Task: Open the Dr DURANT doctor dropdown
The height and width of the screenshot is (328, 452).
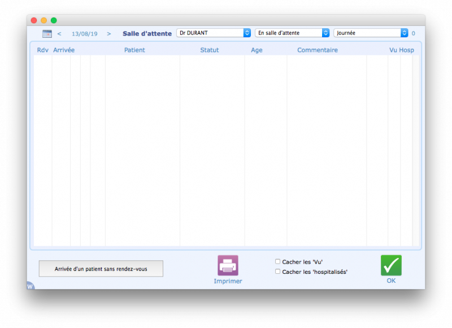Action: (x=214, y=33)
